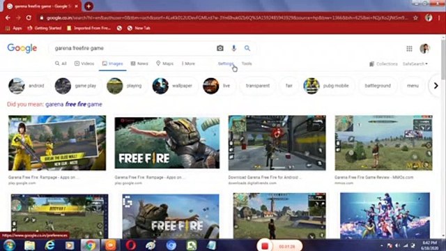The height and width of the screenshot is (251, 446).
Task: Start voice search with microphone icon
Action: [234, 48]
